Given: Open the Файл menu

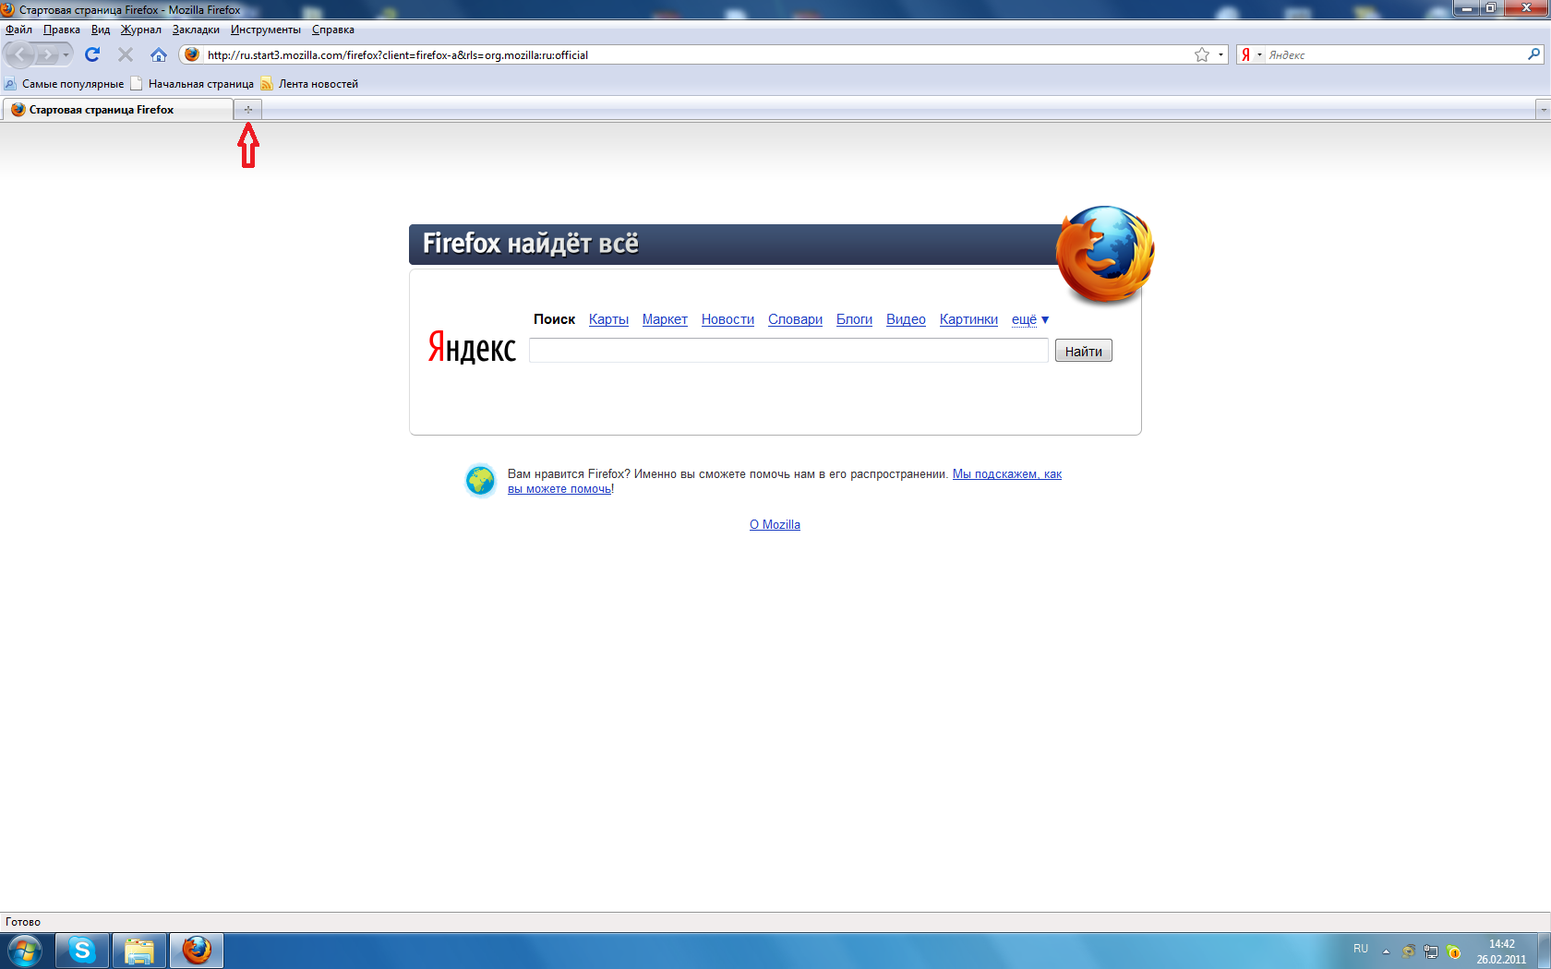Looking at the screenshot, I should tap(18, 30).
